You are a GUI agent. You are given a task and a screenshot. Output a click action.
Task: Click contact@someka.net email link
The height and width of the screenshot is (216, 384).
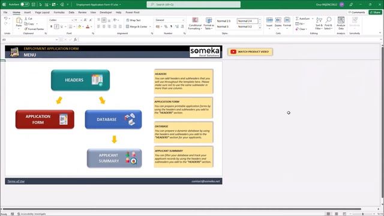[x=205, y=181]
